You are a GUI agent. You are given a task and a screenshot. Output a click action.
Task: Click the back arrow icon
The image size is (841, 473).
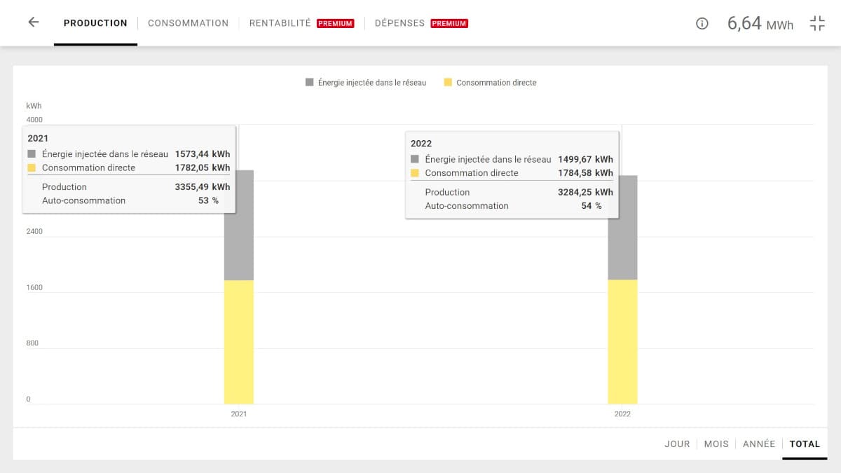tap(33, 22)
